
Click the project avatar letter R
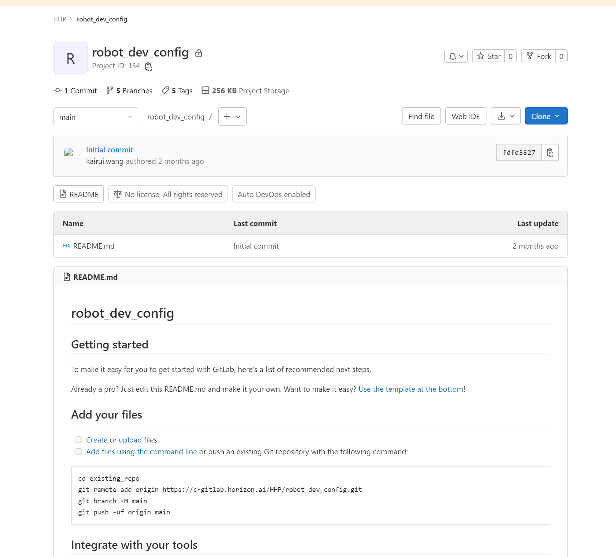pyautogui.click(x=71, y=58)
